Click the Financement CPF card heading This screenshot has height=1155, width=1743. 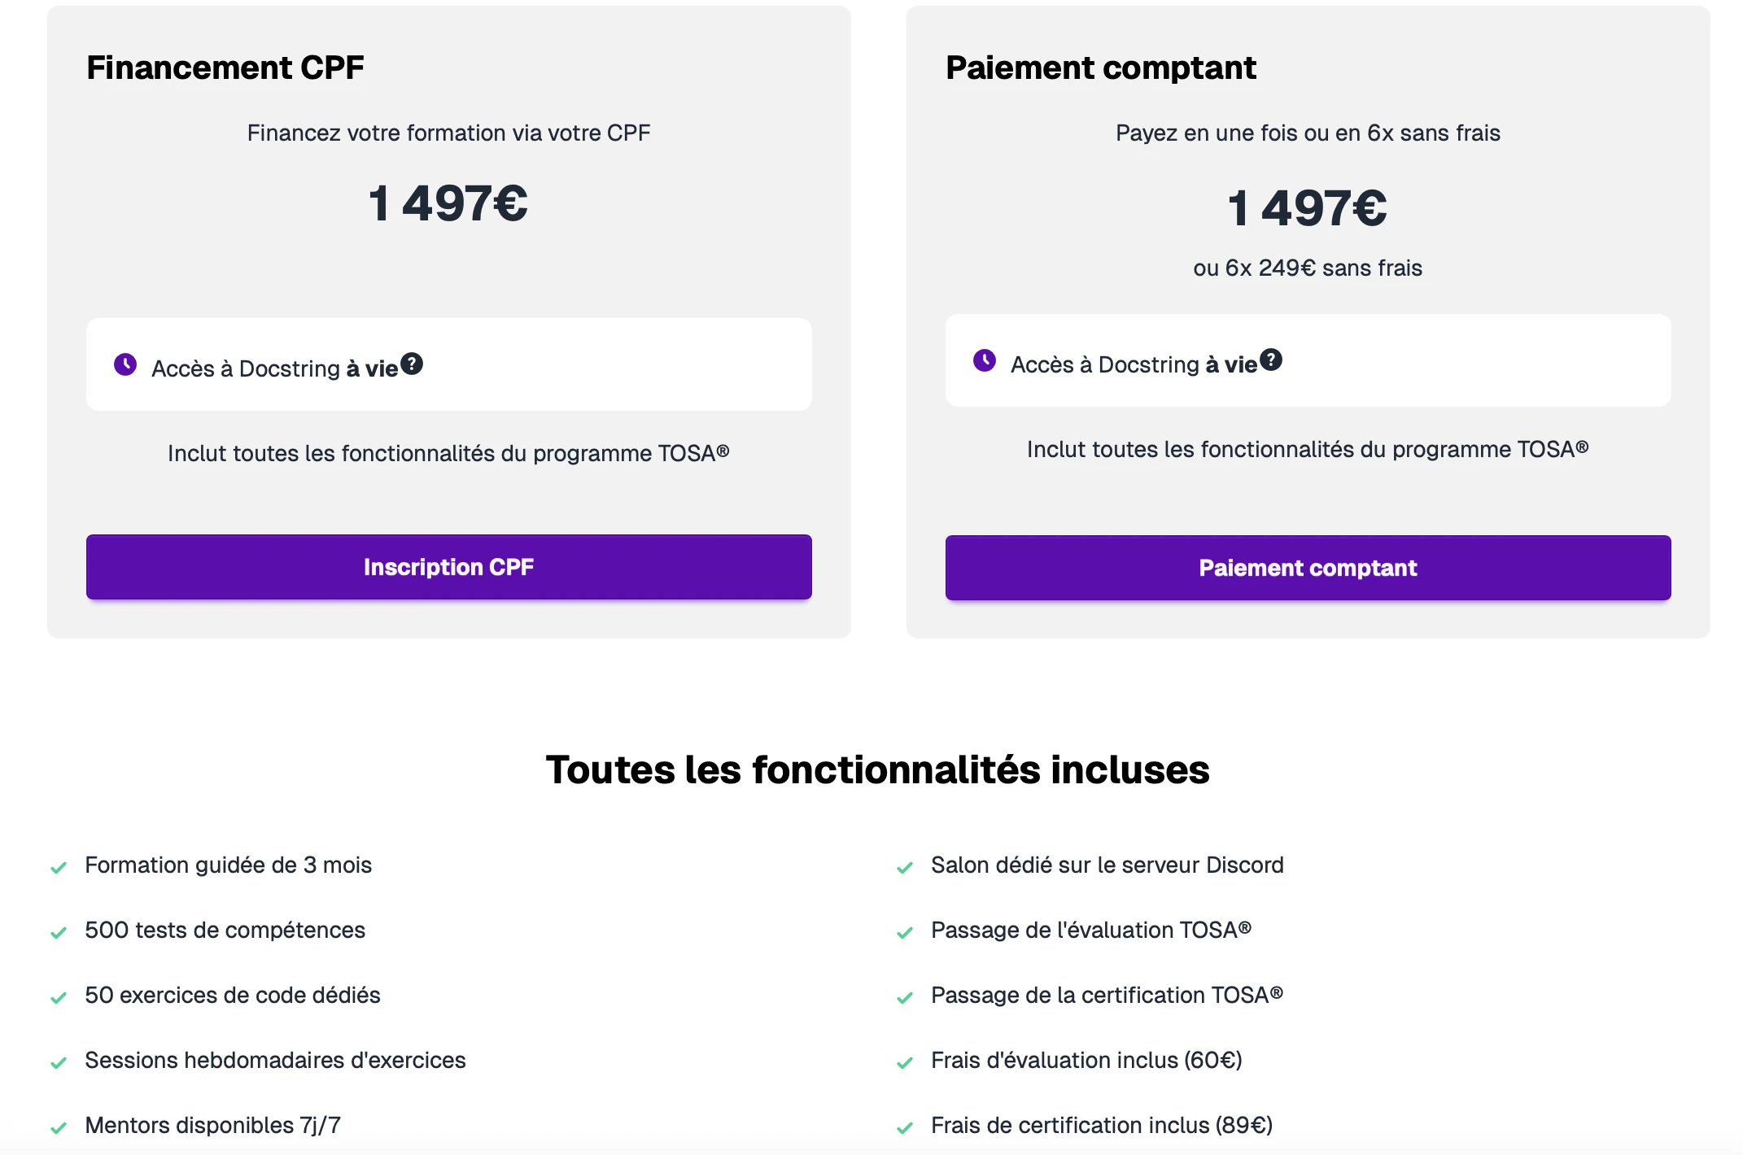coord(225,68)
